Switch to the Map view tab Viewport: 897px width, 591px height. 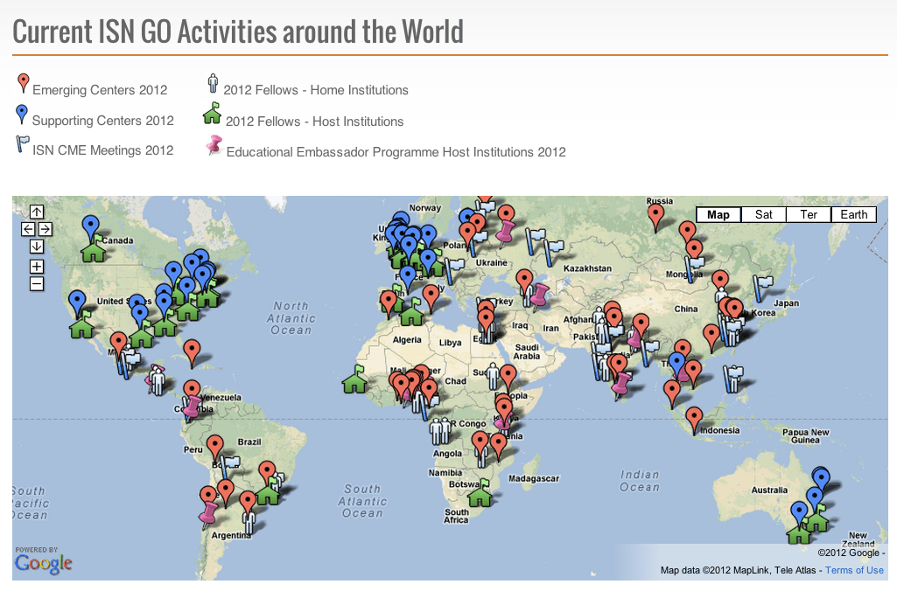pos(718,215)
